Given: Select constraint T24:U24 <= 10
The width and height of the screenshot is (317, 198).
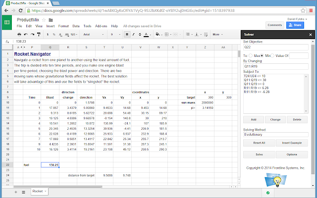Looking at the screenshot, I should pos(255,76).
